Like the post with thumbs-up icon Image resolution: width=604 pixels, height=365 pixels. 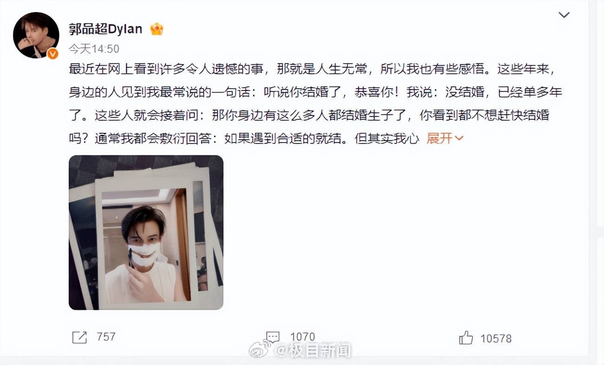coord(466,338)
